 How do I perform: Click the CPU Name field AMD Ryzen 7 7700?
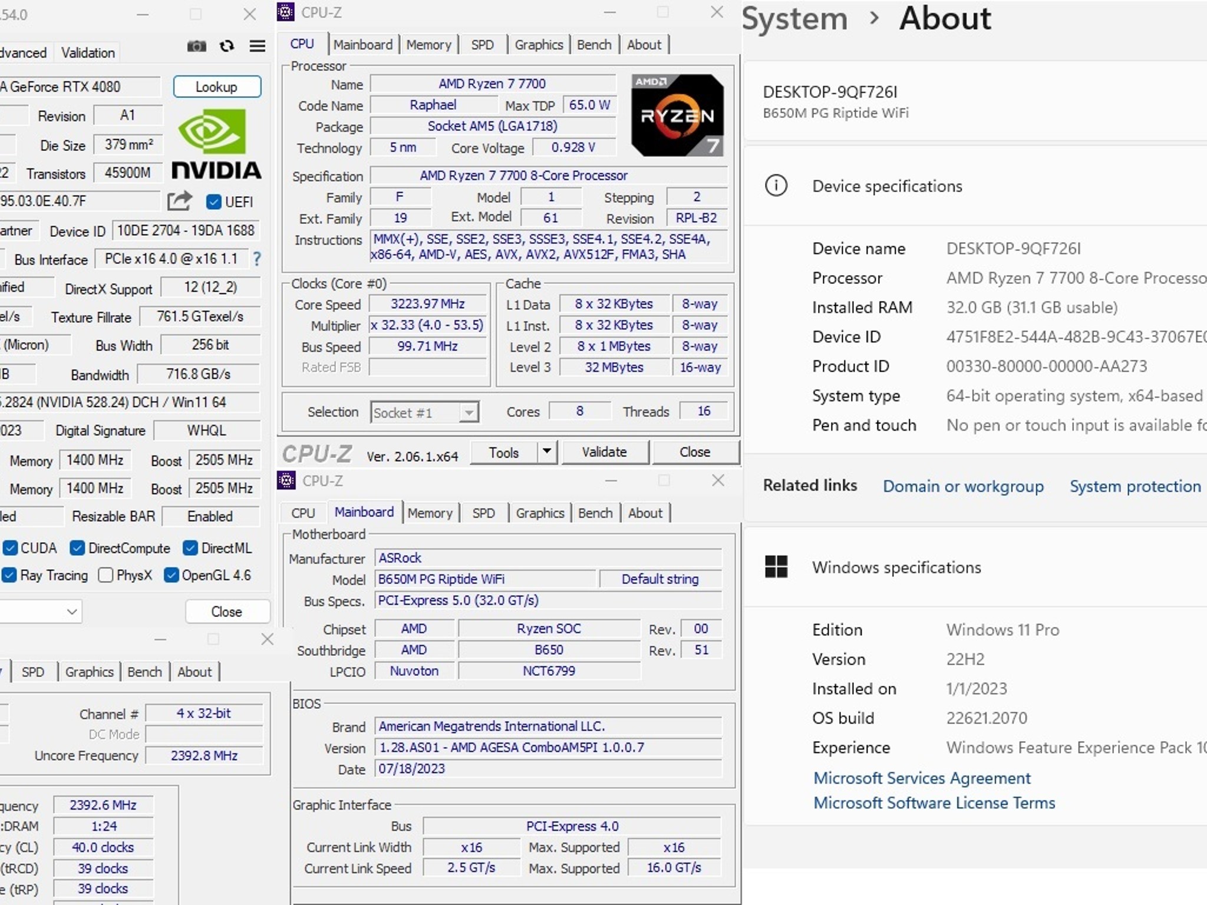[493, 84]
